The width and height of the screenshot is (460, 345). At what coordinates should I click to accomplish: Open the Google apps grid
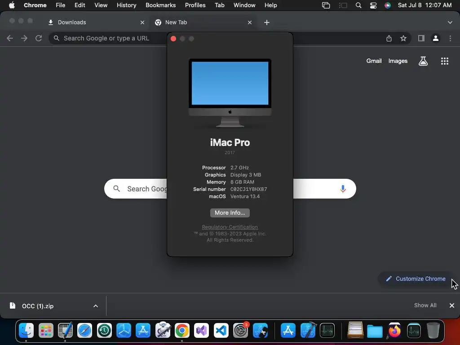click(444, 61)
